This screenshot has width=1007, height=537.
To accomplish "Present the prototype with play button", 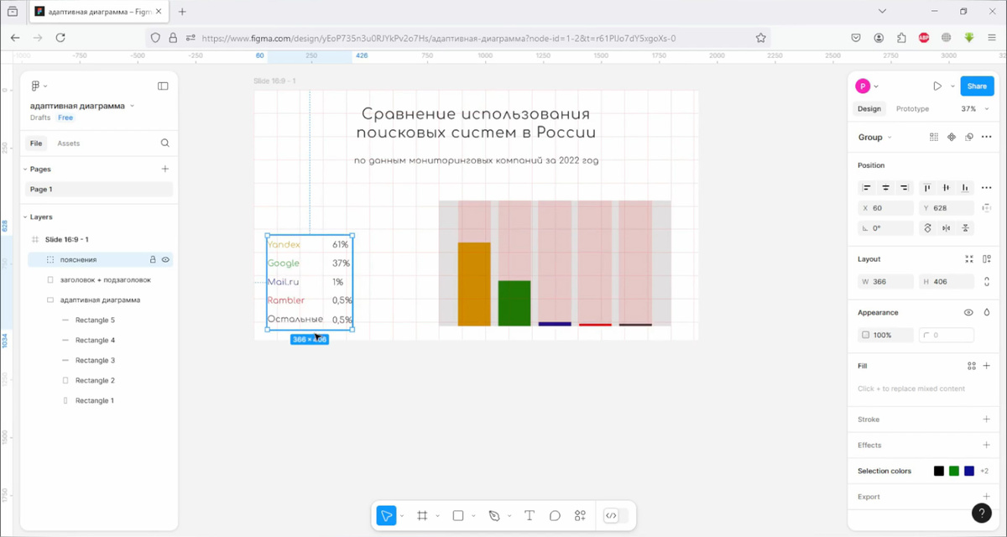I will (x=937, y=86).
